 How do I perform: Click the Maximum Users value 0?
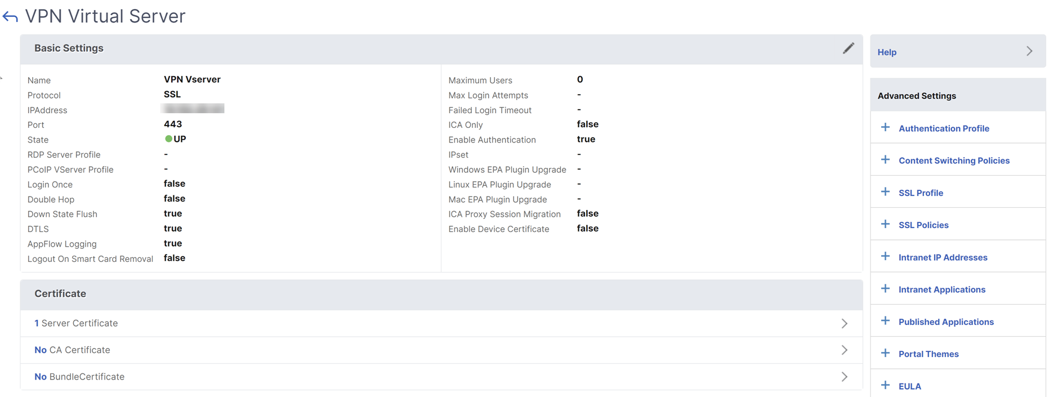tap(580, 79)
